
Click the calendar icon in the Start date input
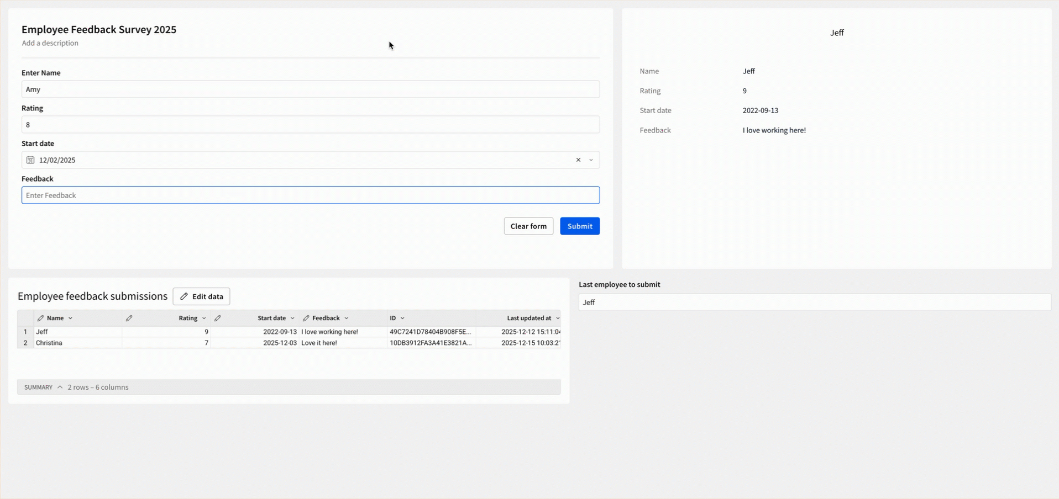point(30,160)
